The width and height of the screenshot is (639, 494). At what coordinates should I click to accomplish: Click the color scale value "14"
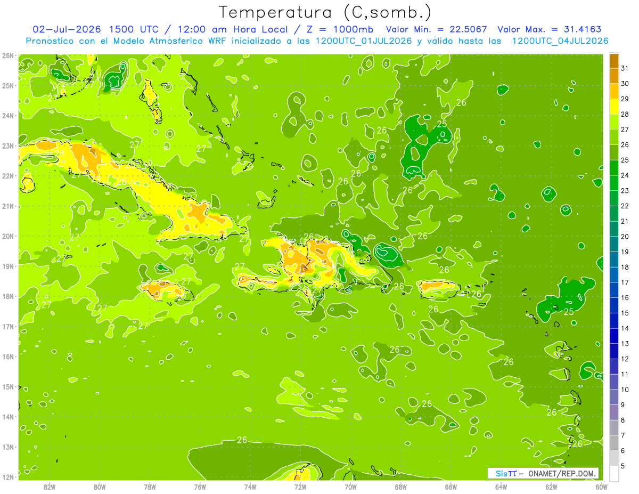click(x=625, y=328)
